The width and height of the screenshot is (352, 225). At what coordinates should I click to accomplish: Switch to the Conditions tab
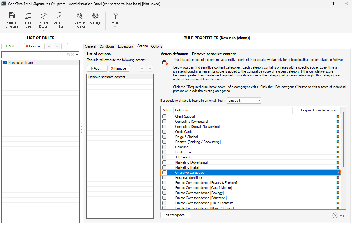click(107, 46)
